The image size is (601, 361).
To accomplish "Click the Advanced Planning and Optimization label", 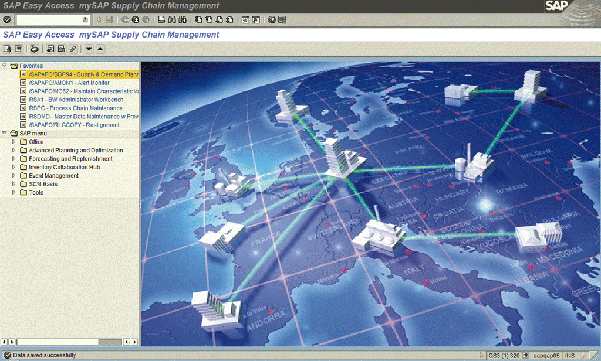I will point(76,150).
